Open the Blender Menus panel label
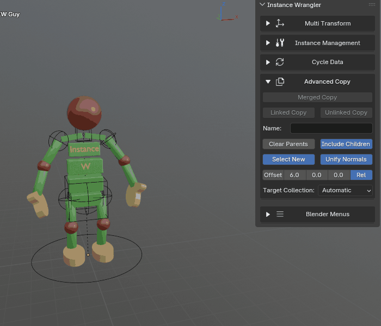 (328, 214)
